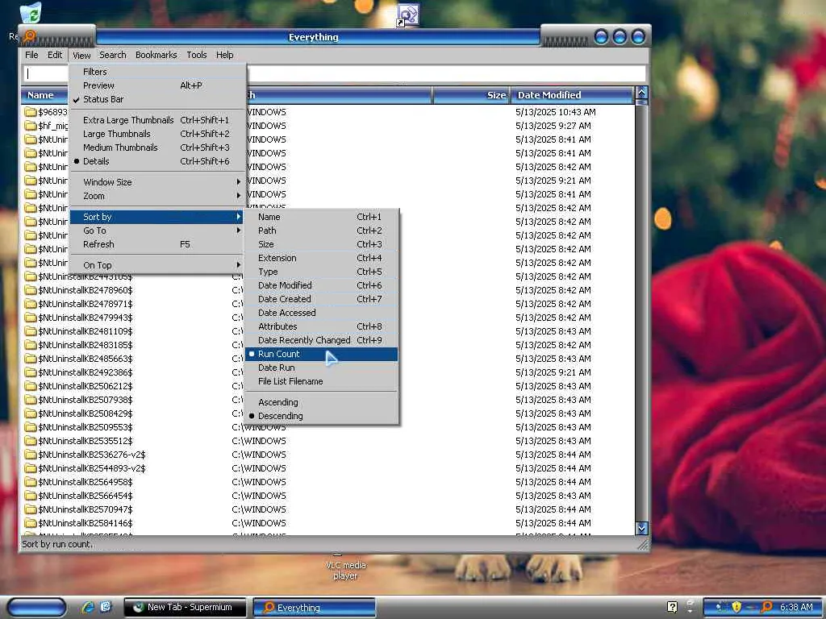Click the scrollbar down arrow
Image resolution: width=826 pixels, height=619 pixels.
click(x=641, y=528)
